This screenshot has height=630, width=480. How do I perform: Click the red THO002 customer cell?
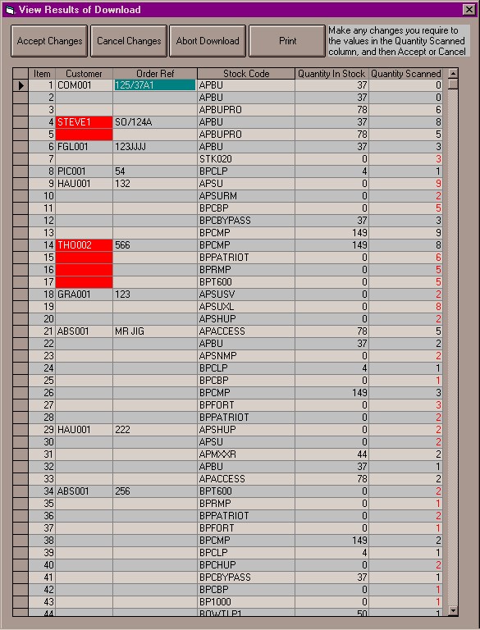[x=84, y=245]
